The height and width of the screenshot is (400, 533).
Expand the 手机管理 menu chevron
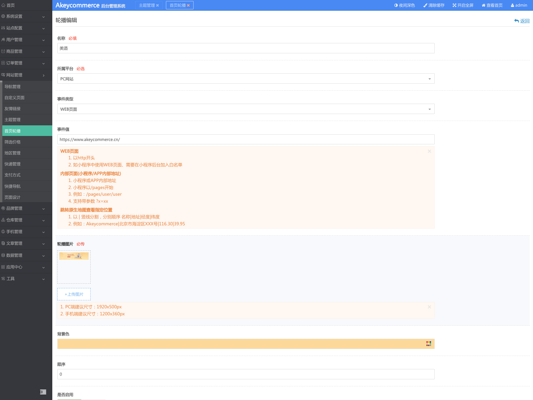[43, 232]
